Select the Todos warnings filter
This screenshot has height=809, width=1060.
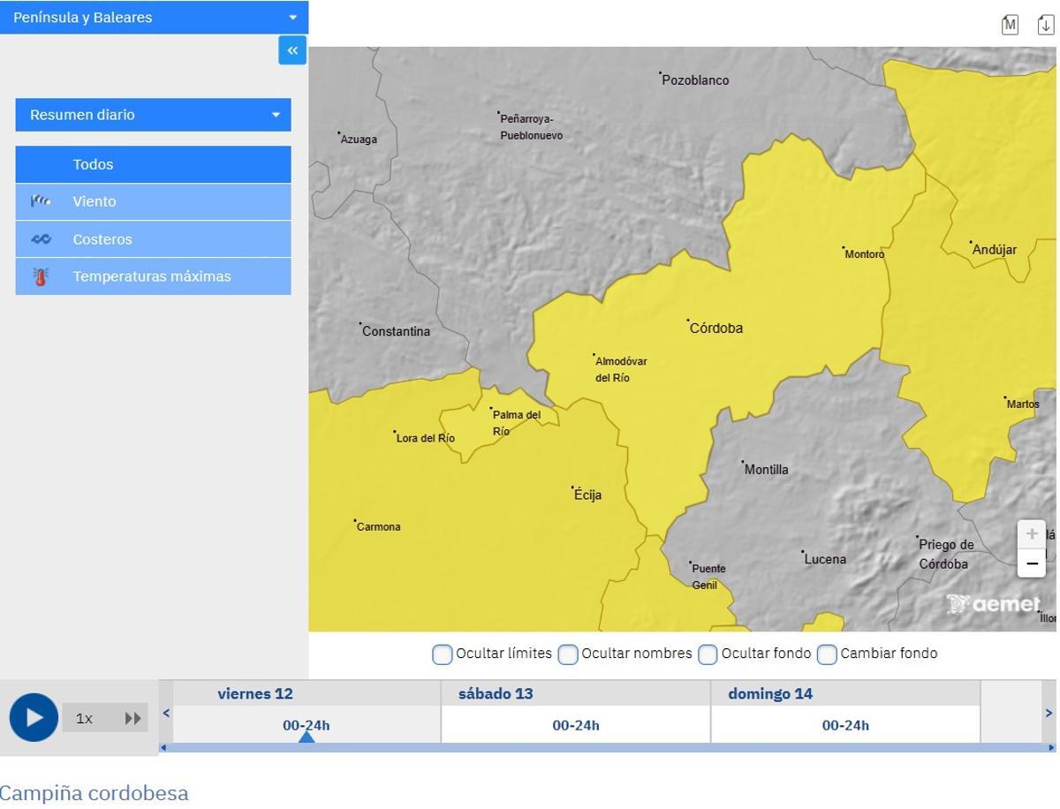point(153,164)
